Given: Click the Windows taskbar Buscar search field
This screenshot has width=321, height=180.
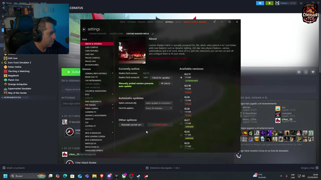Looking at the screenshot, I should click(28, 176).
